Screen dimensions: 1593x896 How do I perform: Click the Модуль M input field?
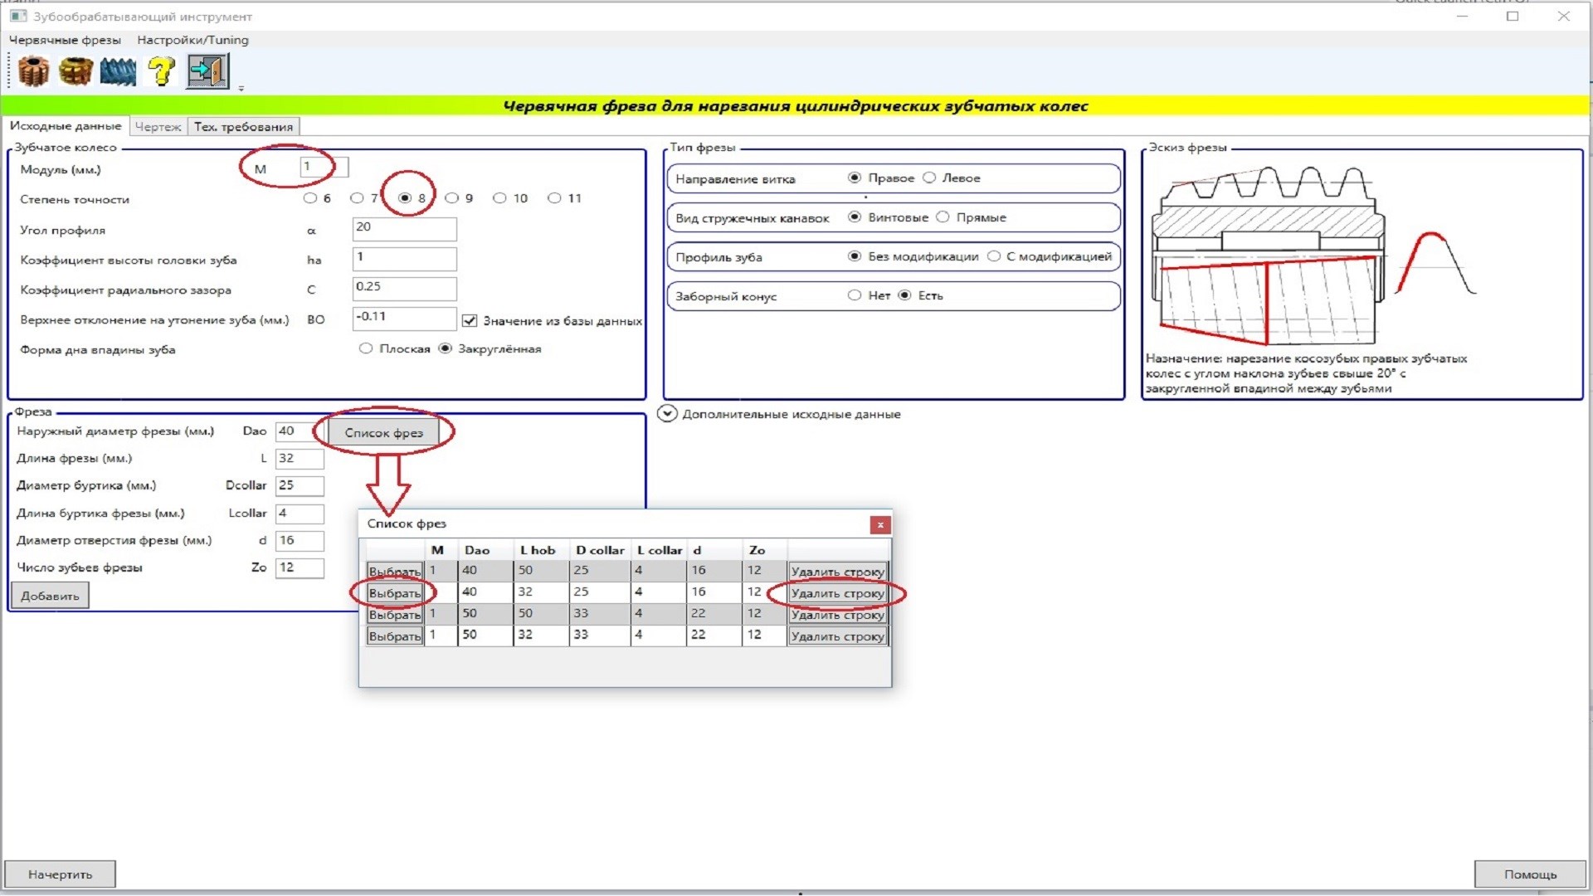[x=323, y=168]
